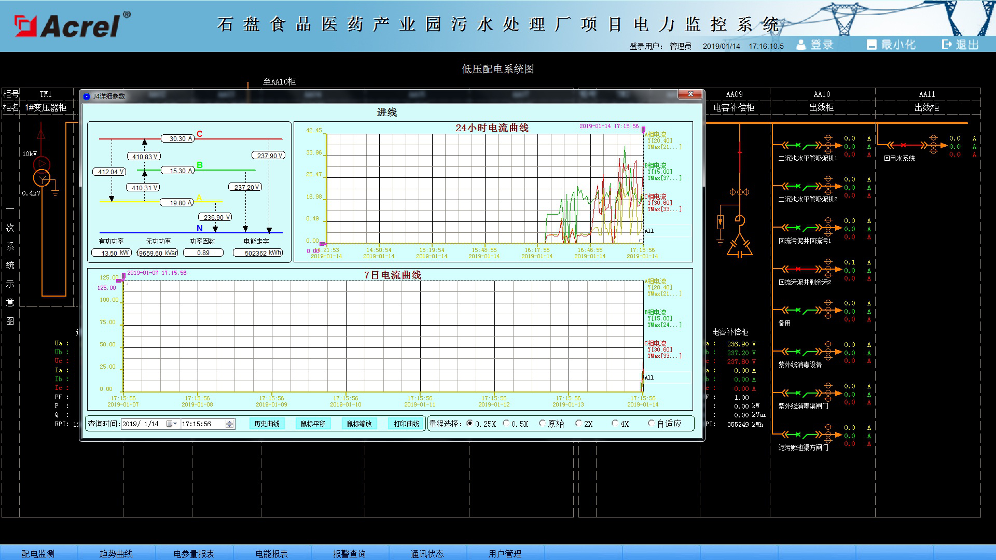The image size is (996, 560).
Task: Open the query date calendar dropdown
Action: (x=172, y=424)
